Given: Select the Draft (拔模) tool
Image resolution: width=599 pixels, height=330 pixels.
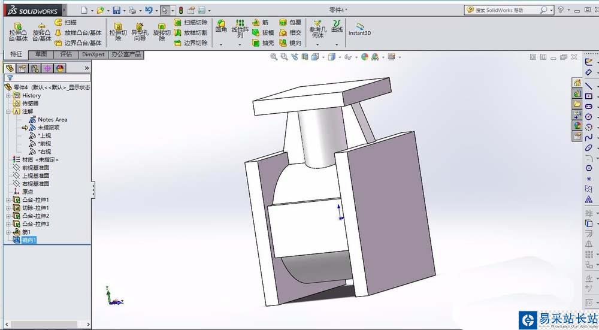Looking at the screenshot, I should click(263, 33).
